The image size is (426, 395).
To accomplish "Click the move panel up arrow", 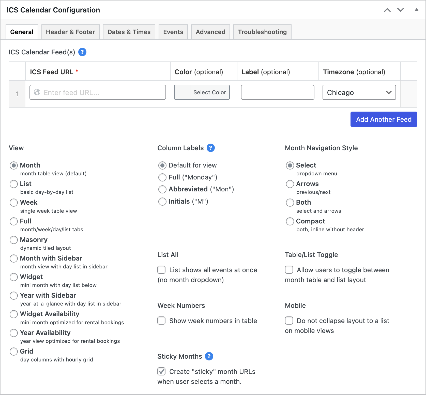I will (x=387, y=10).
